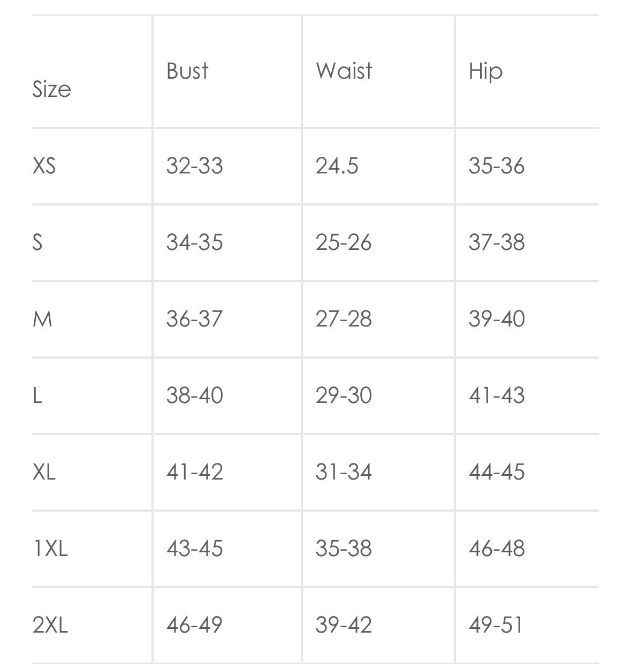Click bust measurement 34-35 for size S
The height and width of the screenshot is (669, 631).
click(x=194, y=242)
